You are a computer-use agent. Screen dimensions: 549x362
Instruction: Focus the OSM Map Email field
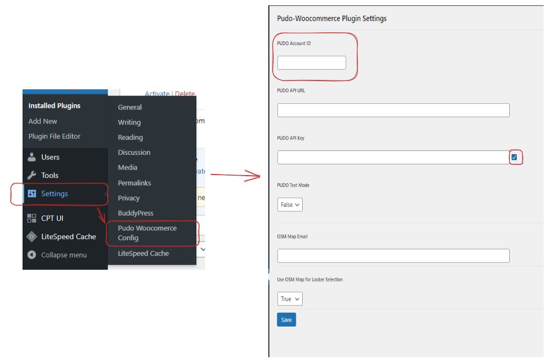point(393,256)
